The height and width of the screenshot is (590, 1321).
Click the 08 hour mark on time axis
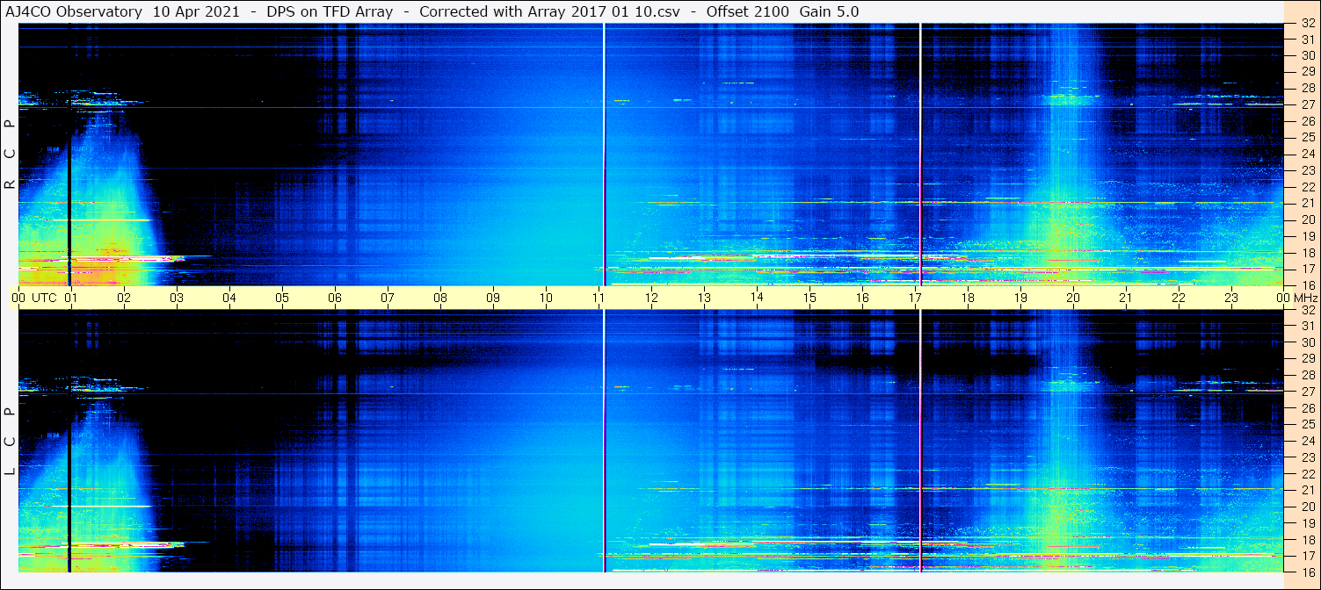[x=440, y=298]
